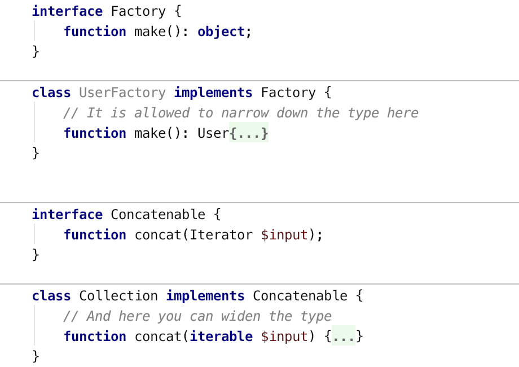Image resolution: width=519 pixels, height=367 pixels.
Task: Click the object return type keyword
Action: (x=221, y=32)
